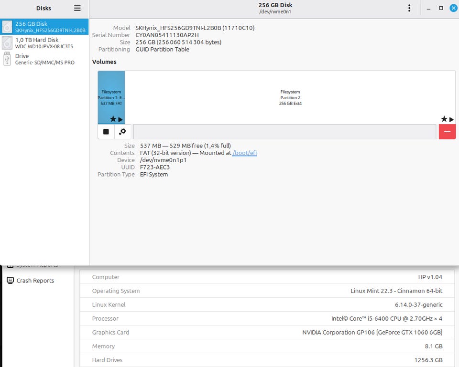
Task: Open additional partition options gear button
Action: pyautogui.click(x=122, y=132)
